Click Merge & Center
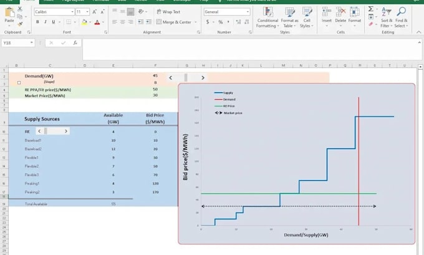 click(x=173, y=22)
